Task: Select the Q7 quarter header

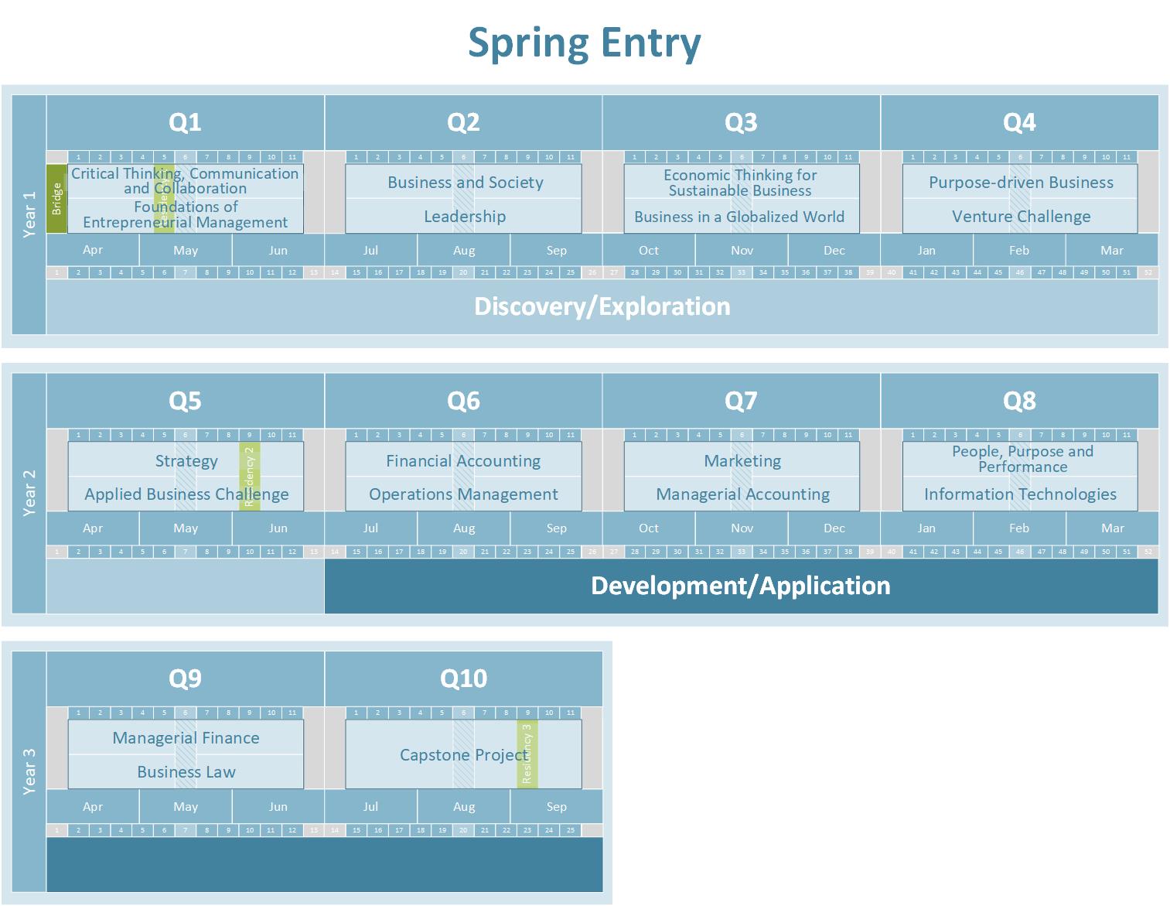Action: click(x=742, y=401)
